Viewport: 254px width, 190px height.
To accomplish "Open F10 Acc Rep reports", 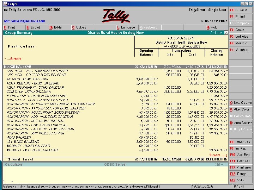I will point(241,155).
